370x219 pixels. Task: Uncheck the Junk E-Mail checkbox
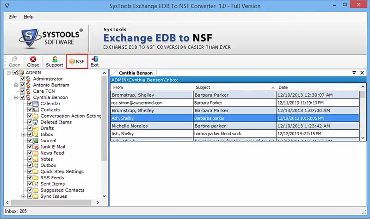click(30, 146)
